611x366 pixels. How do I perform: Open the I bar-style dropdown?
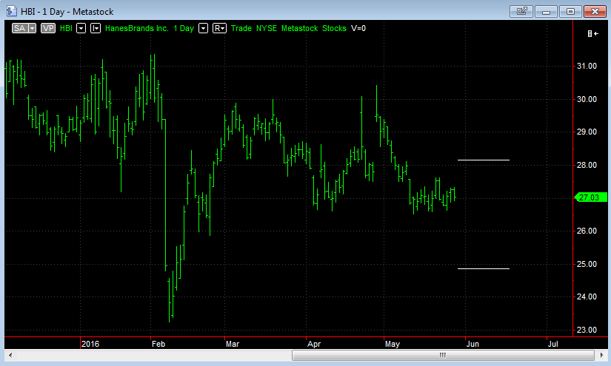tap(96, 28)
